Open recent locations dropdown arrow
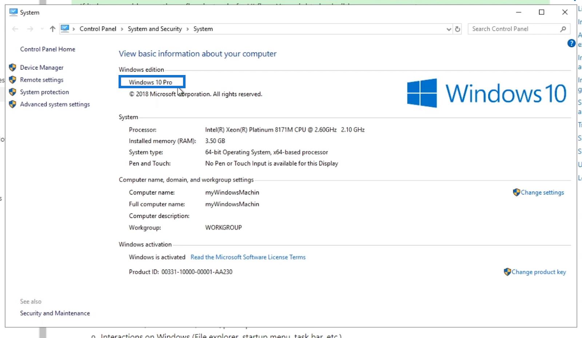This screenshot has width=582, height=338. point(42,29)
